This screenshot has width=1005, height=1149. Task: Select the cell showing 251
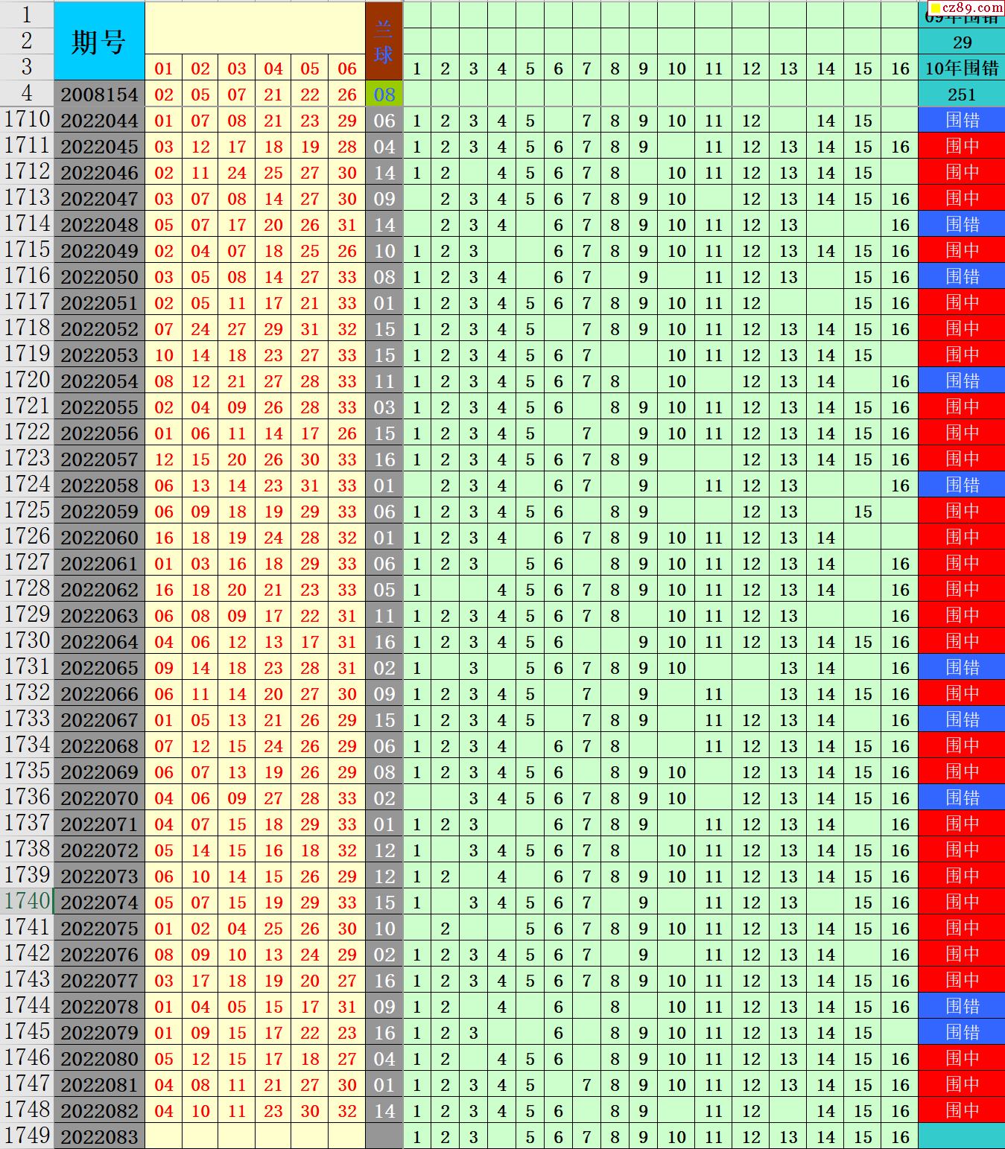point(961,95)
